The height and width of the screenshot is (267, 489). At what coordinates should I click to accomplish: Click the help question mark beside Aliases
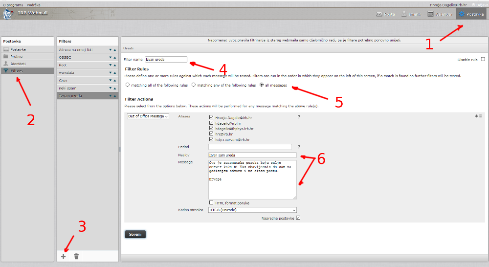tap(299, 117)
